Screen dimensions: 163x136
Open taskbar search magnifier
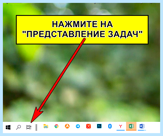(18, 127)
